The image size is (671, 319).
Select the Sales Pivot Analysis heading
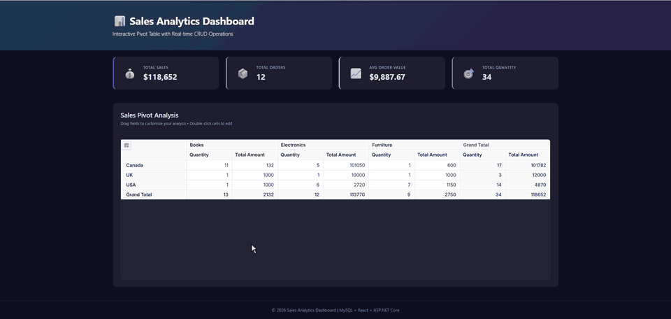[150, 115]
